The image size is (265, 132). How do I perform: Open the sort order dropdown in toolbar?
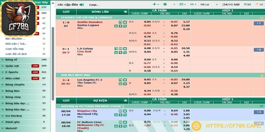[183, 4]
